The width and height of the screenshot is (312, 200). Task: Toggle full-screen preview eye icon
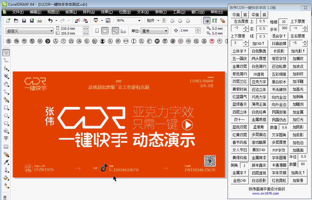207,21
